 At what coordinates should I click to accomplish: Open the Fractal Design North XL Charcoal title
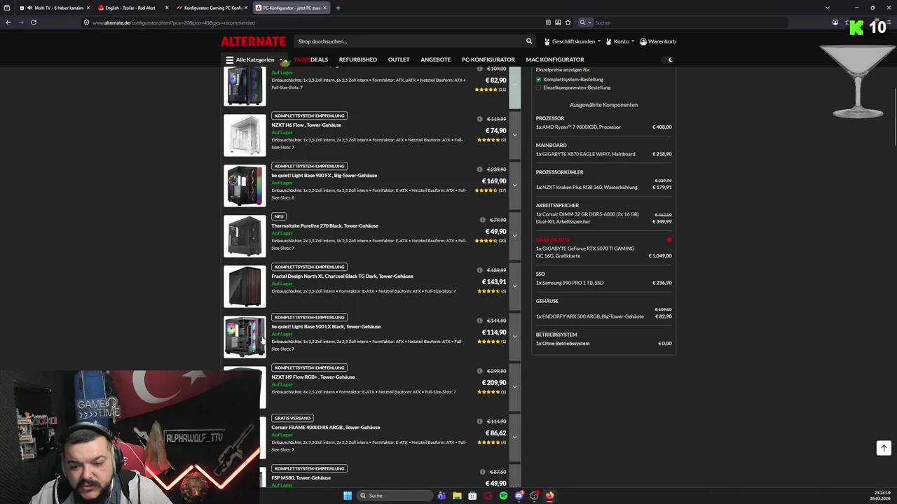click(342, 276)
